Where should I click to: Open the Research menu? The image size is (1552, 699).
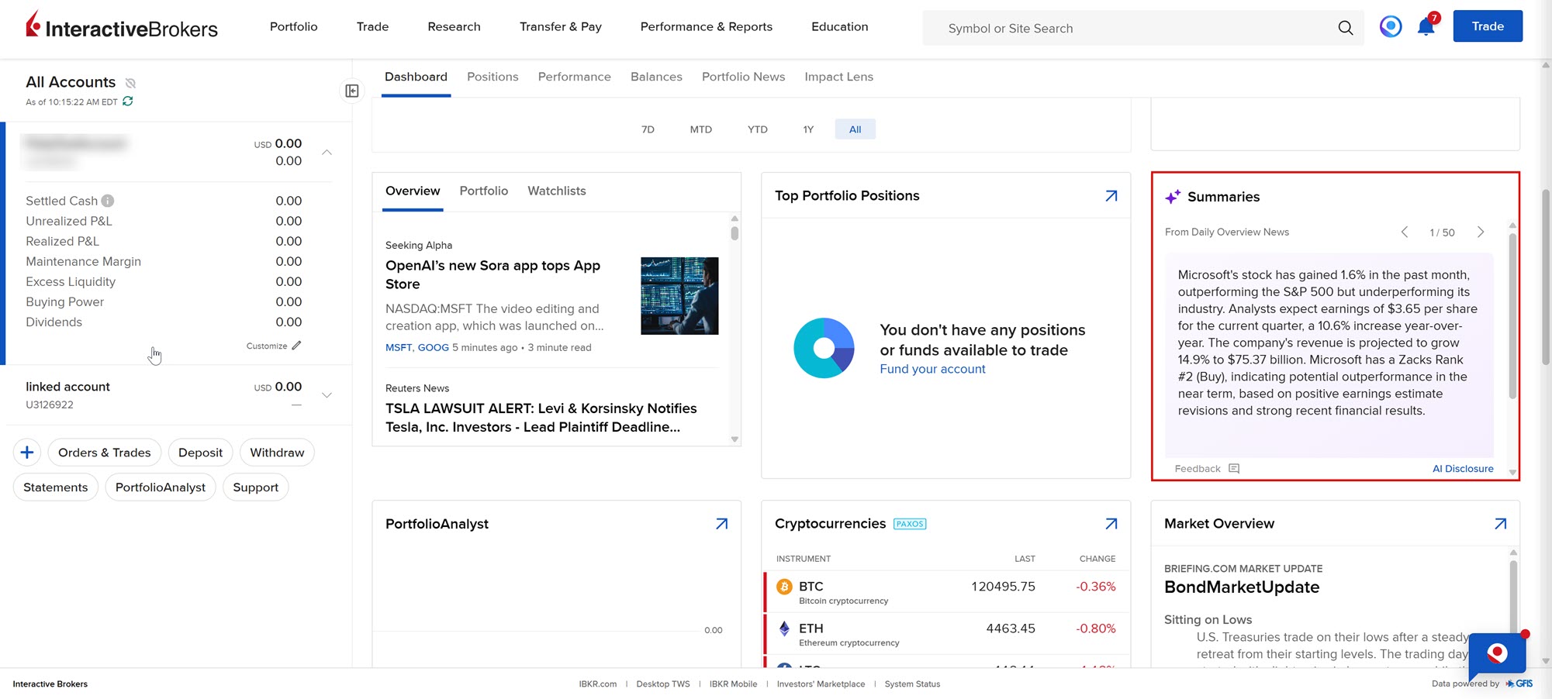[454, 26]
